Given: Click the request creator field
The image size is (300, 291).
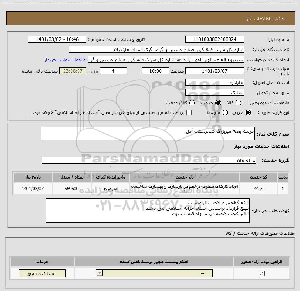Looking at the screenshot, I should 166,60.
